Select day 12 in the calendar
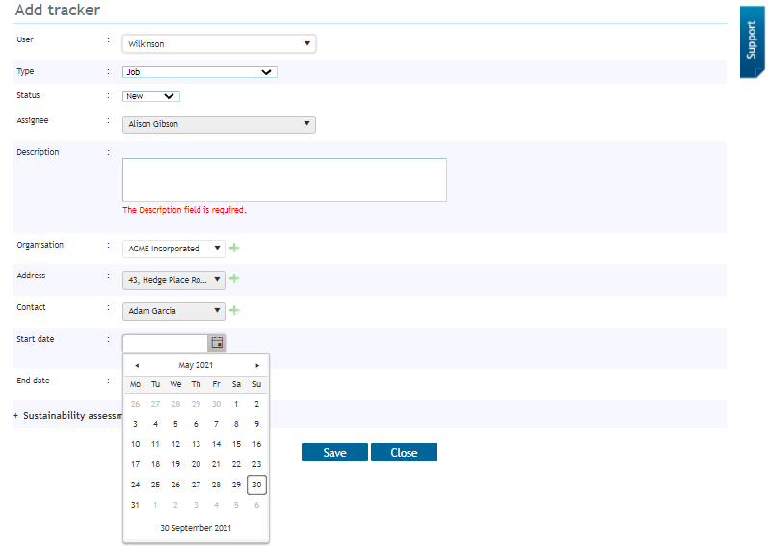The image size is (768, 552). pos(175,444)
